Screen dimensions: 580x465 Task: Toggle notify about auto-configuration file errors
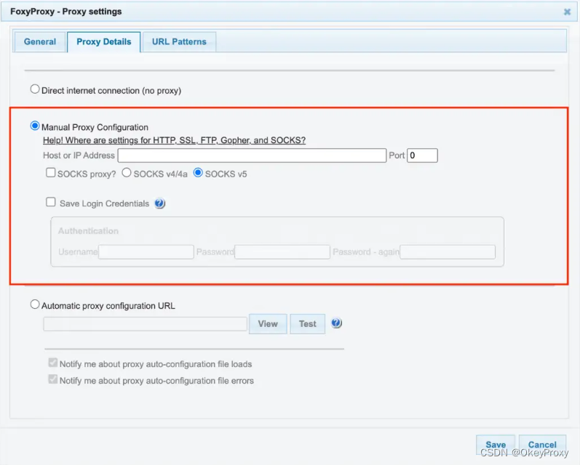[x=53, y=379]
